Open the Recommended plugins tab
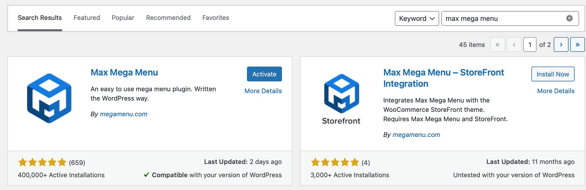This screenshot has width=586, height=190. point(168,18)
